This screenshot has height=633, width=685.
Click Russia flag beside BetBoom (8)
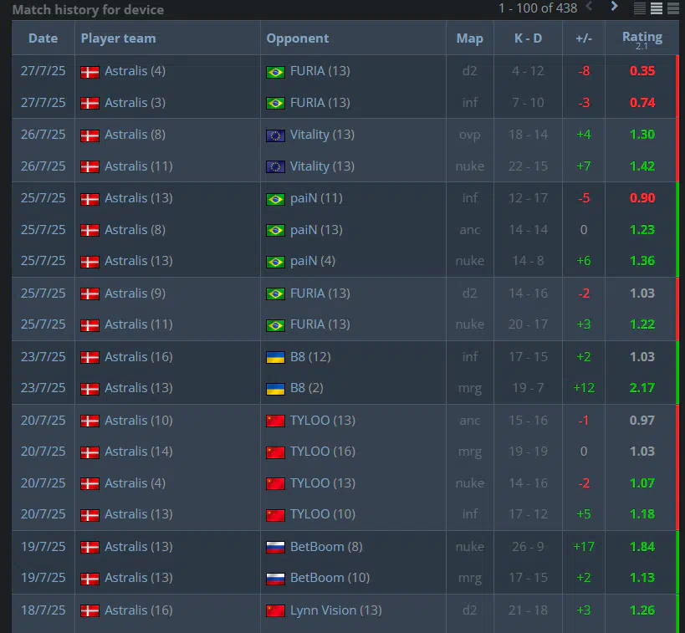click(275, 548)
